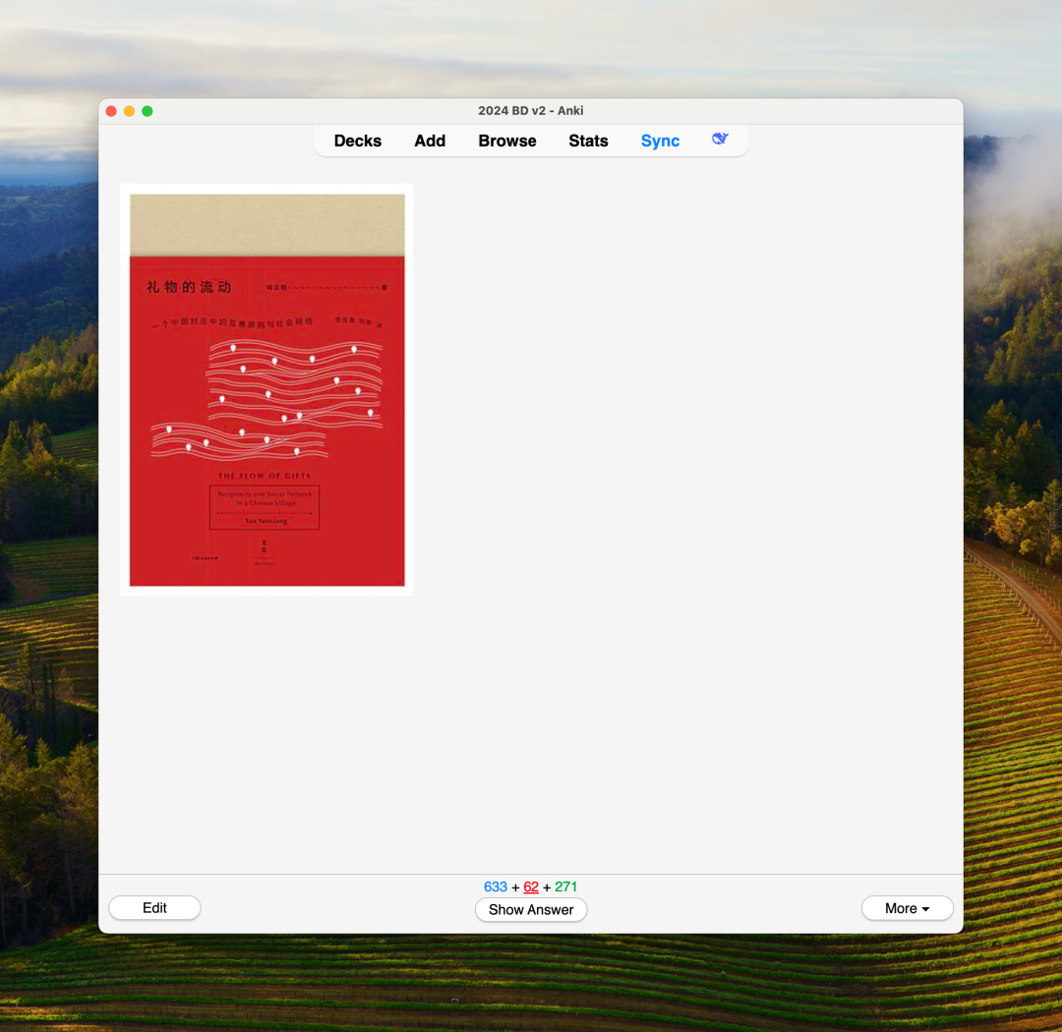
Task: Click Add to create a new card
Action: coord(430,141)
